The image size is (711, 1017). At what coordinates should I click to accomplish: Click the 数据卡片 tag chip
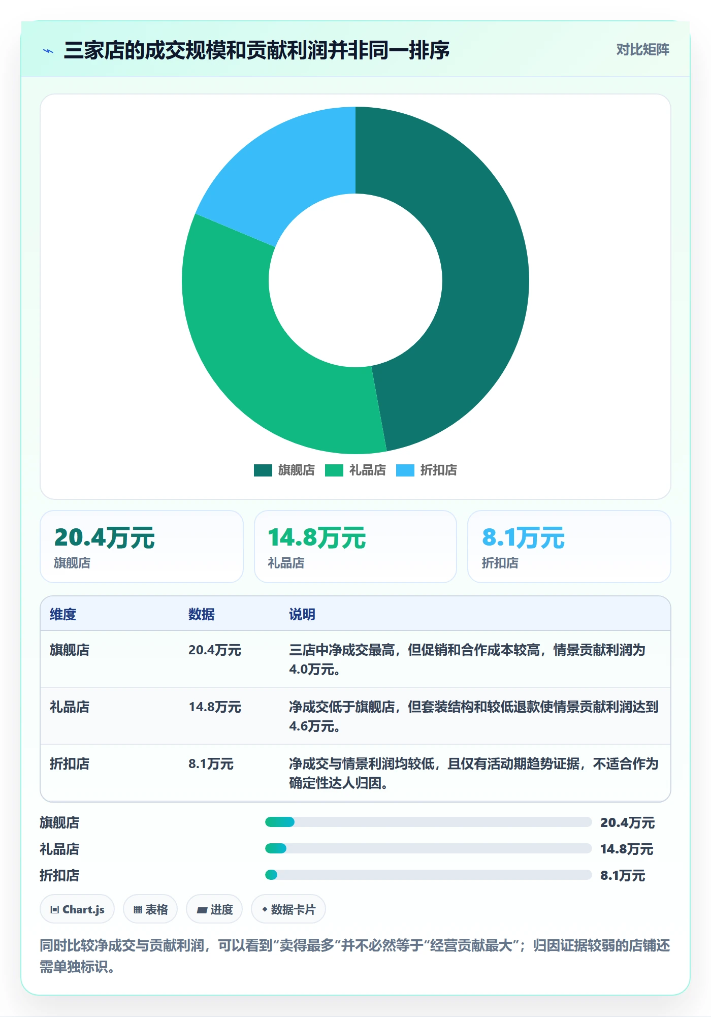click(288, 909)
